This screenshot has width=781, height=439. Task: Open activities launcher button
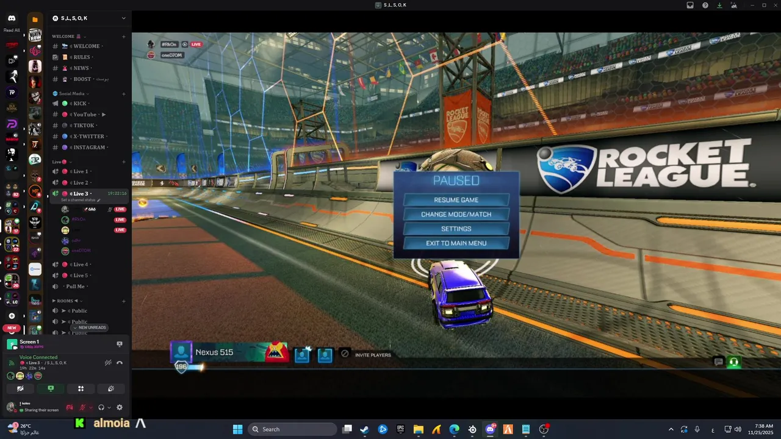(81, 388)
